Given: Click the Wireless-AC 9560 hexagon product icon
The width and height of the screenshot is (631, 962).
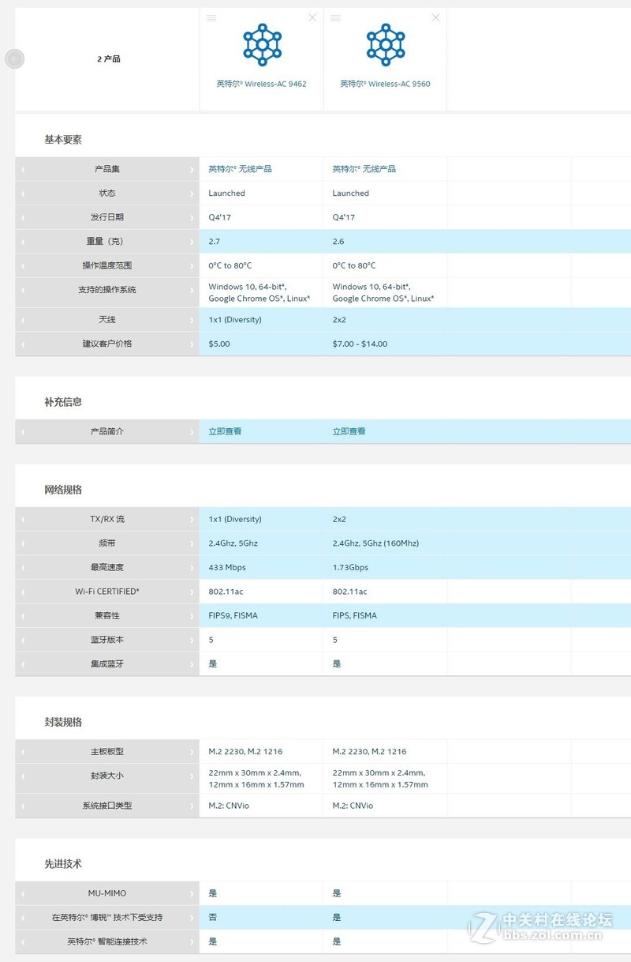Looking at the screenshot, I should coord(384,43).
